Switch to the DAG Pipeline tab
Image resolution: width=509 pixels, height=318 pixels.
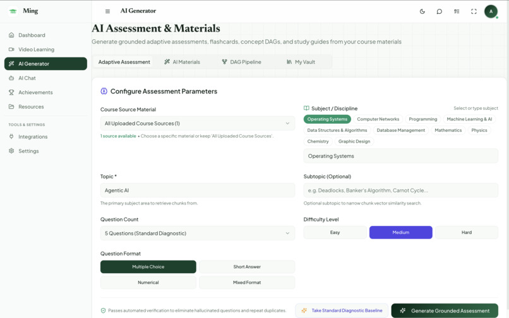point(241,62)
